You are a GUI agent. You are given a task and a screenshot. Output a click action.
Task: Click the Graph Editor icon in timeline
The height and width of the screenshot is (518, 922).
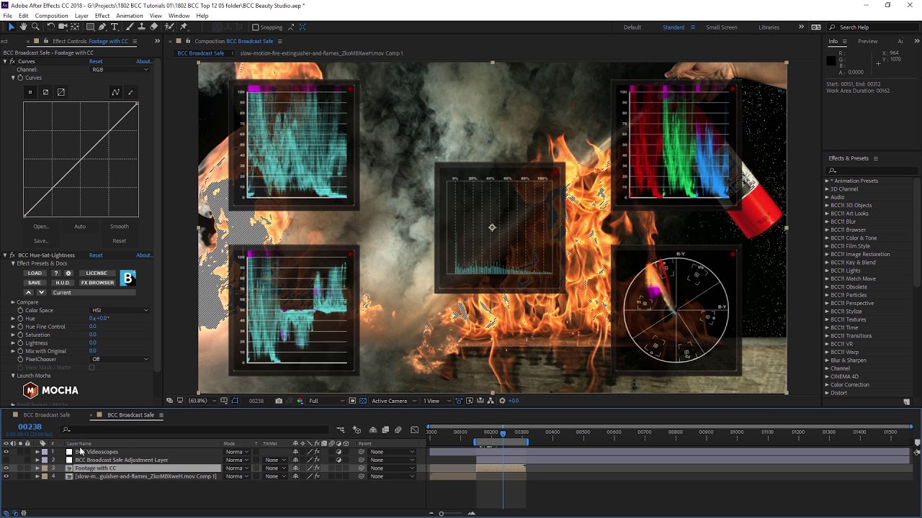click(x=414, y=430)
